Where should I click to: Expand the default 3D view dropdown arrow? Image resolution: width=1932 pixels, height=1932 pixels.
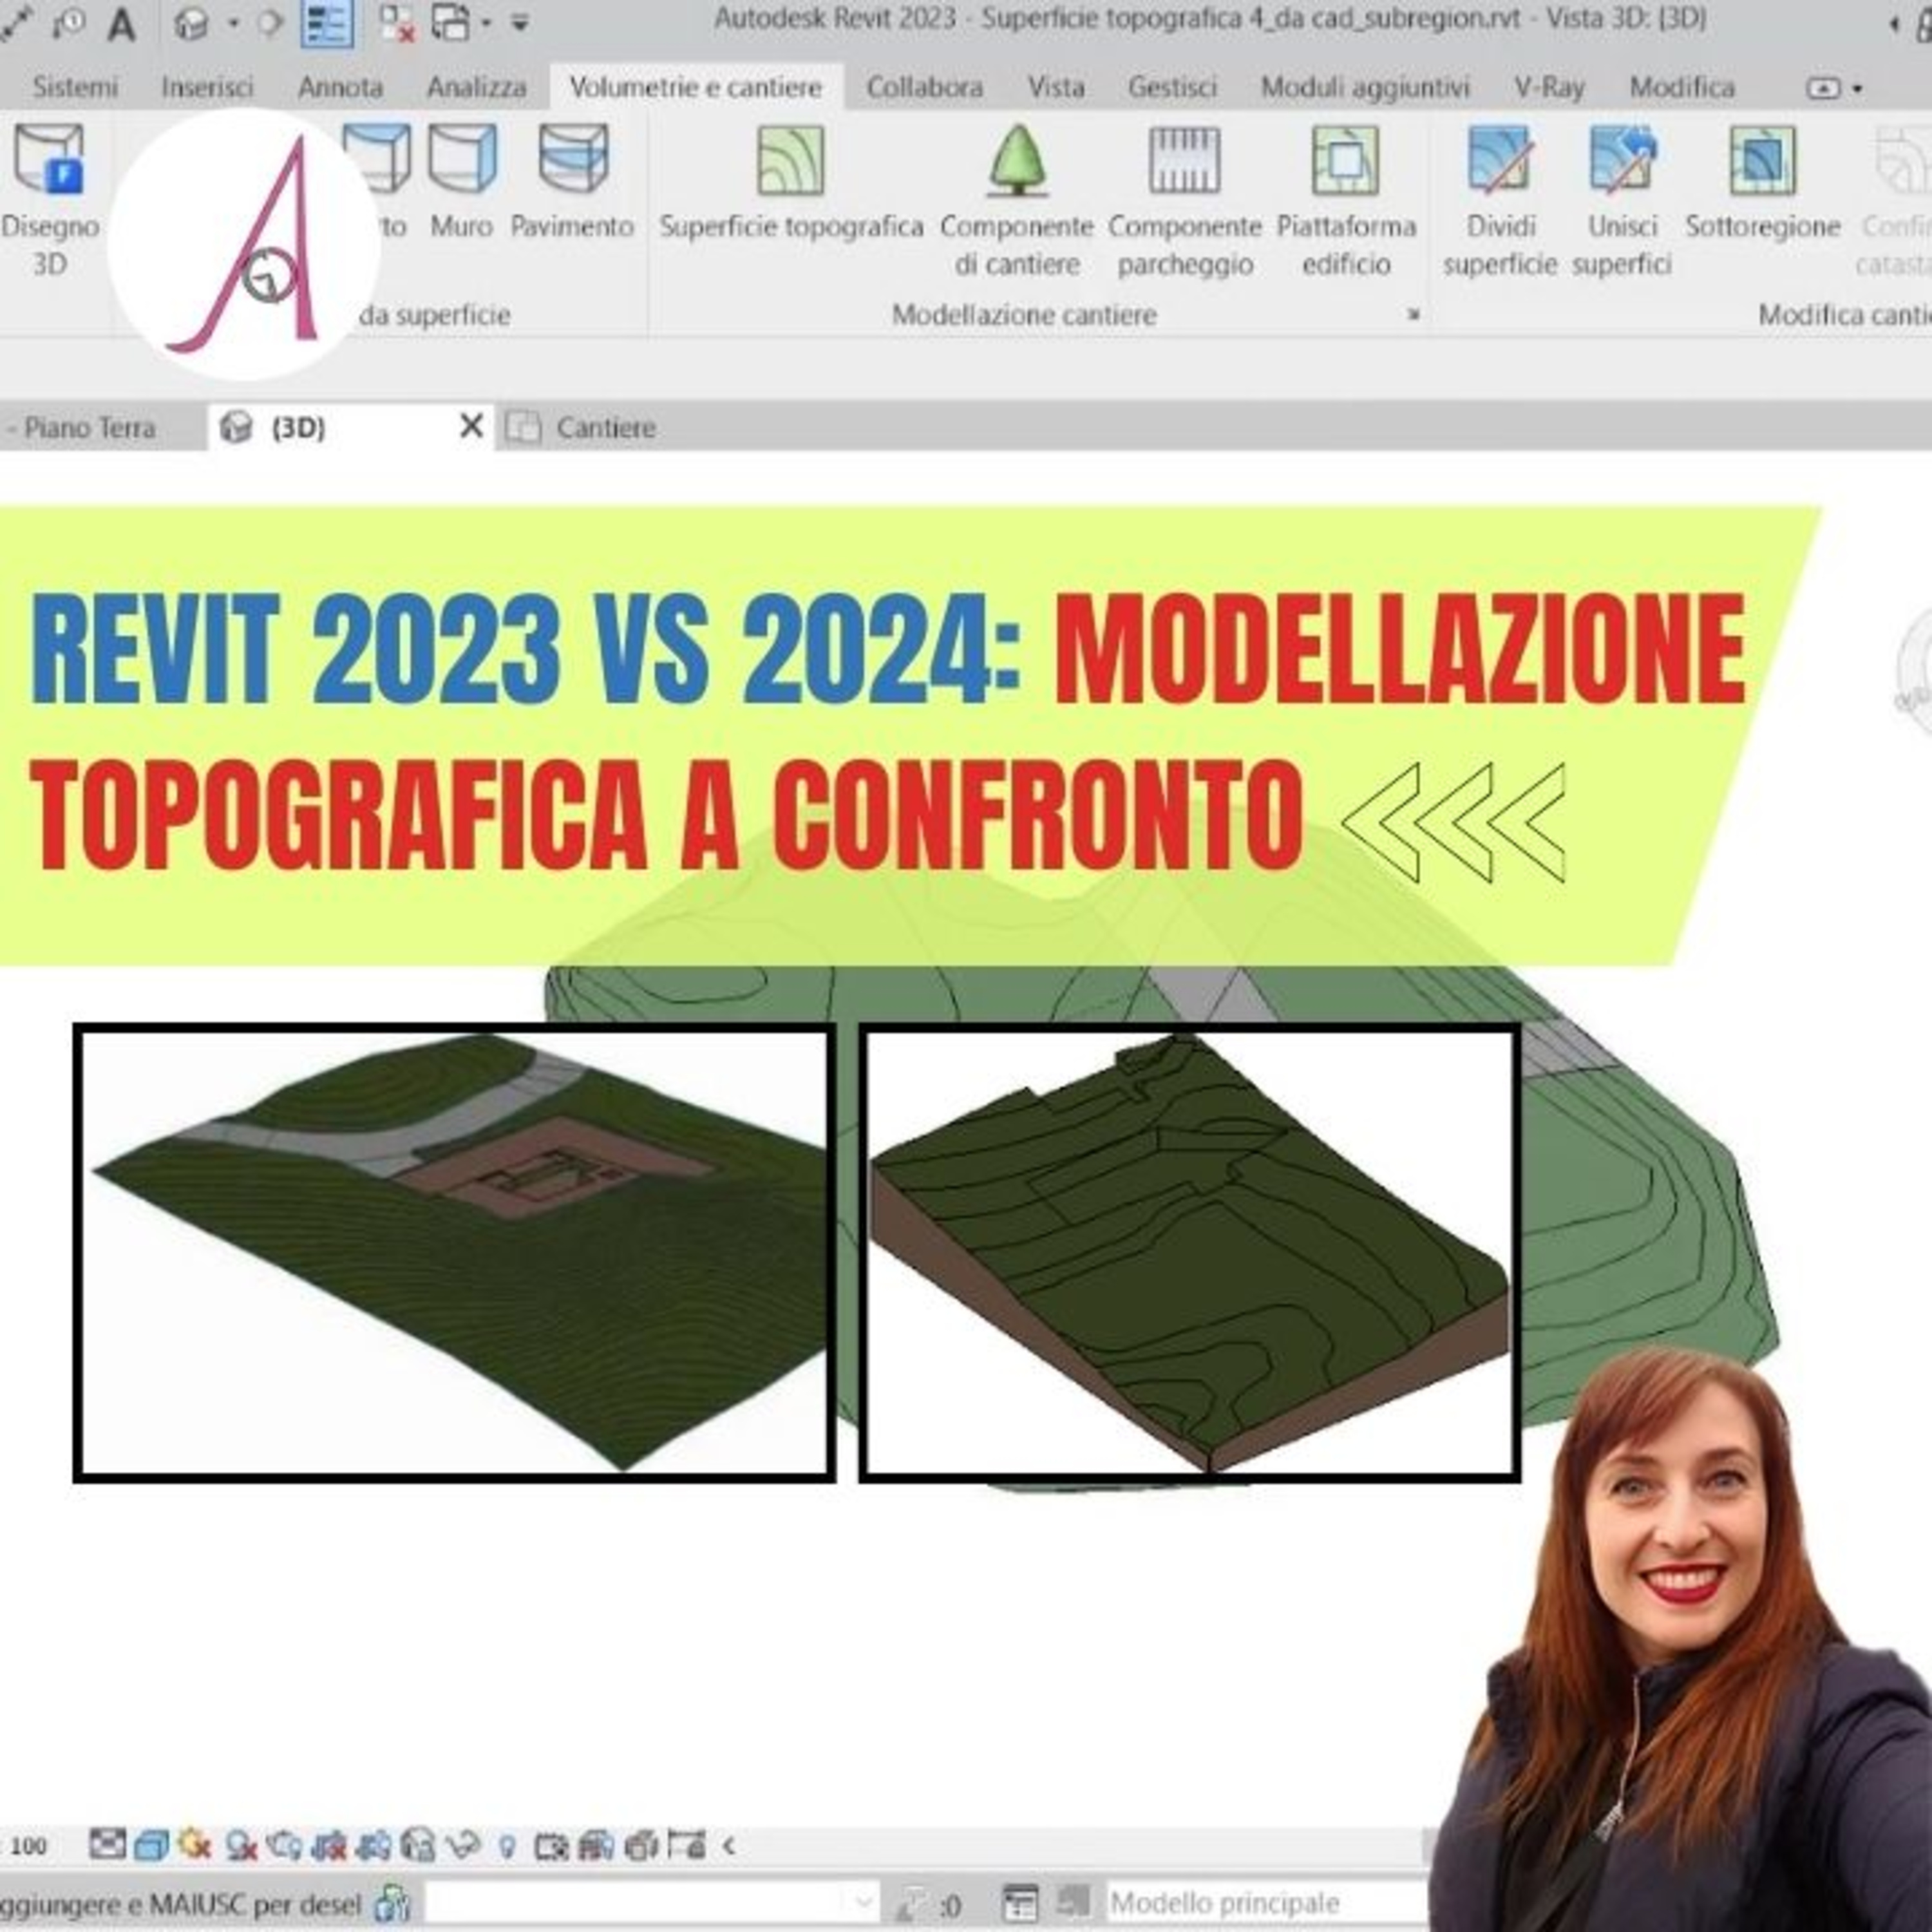pos(234,23)
